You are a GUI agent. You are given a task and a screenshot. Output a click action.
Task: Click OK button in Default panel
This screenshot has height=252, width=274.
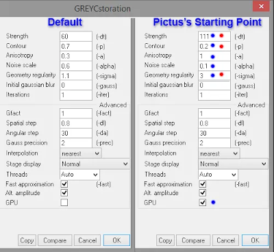[x=116, y=240]
